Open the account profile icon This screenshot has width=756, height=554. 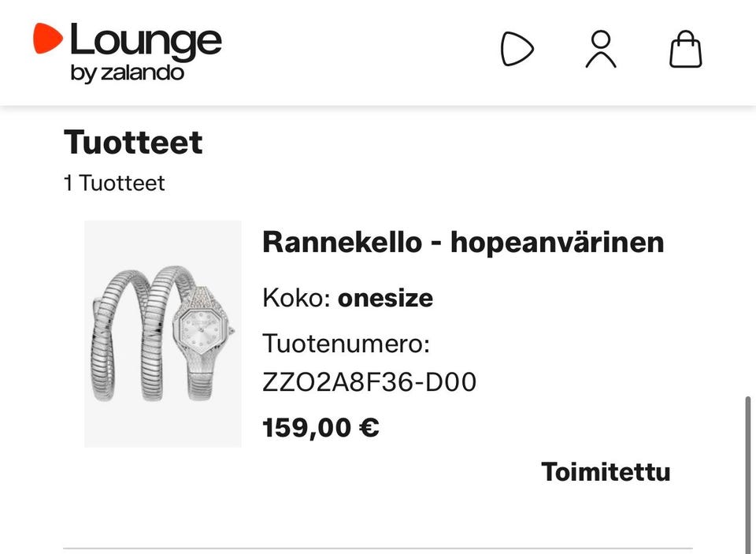(601, 49)
